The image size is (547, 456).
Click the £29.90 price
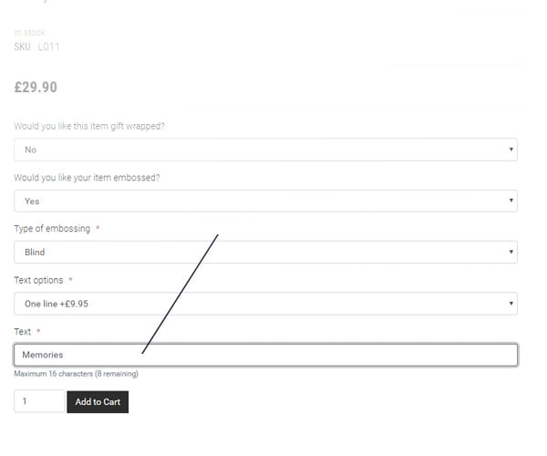coord(36,88)
